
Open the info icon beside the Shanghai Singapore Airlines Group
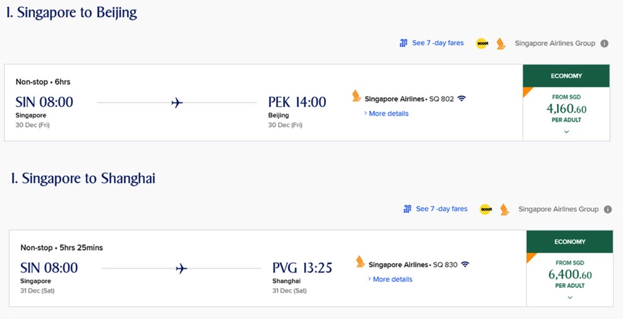[x=608, y=209]
